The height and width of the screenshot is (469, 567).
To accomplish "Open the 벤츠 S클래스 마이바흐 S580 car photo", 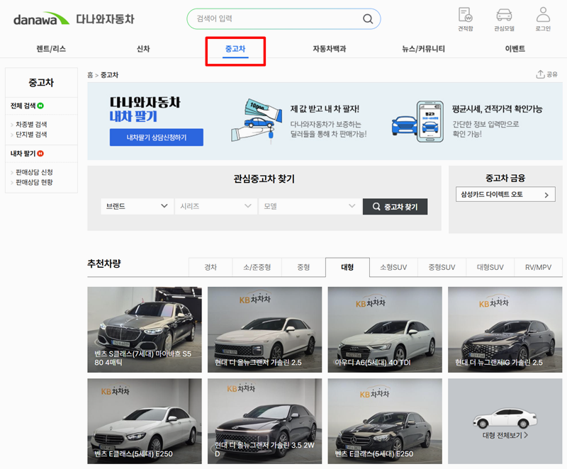I will pos(145,329).
